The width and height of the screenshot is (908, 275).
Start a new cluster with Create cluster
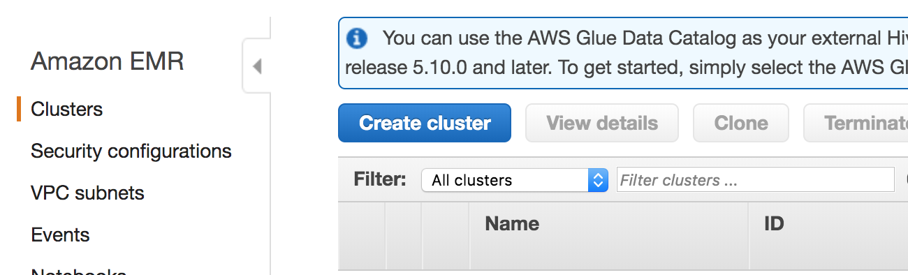[425, 123]
